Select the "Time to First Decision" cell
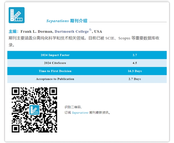This screenshot has height=143, width=174. 55,71
